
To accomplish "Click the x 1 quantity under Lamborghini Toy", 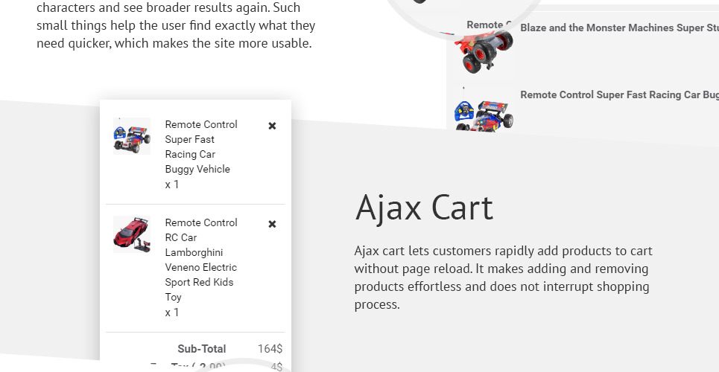I will 172,312.
